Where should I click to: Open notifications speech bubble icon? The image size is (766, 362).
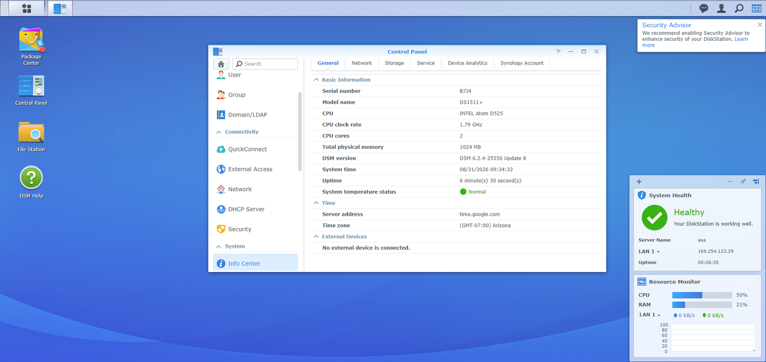click(704, 8)
